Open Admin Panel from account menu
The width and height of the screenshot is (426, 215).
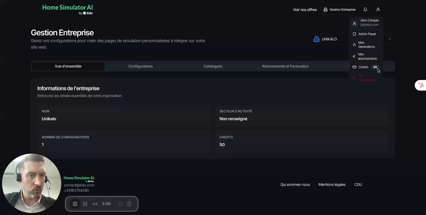pyautogui.click(x=367, y=34)
